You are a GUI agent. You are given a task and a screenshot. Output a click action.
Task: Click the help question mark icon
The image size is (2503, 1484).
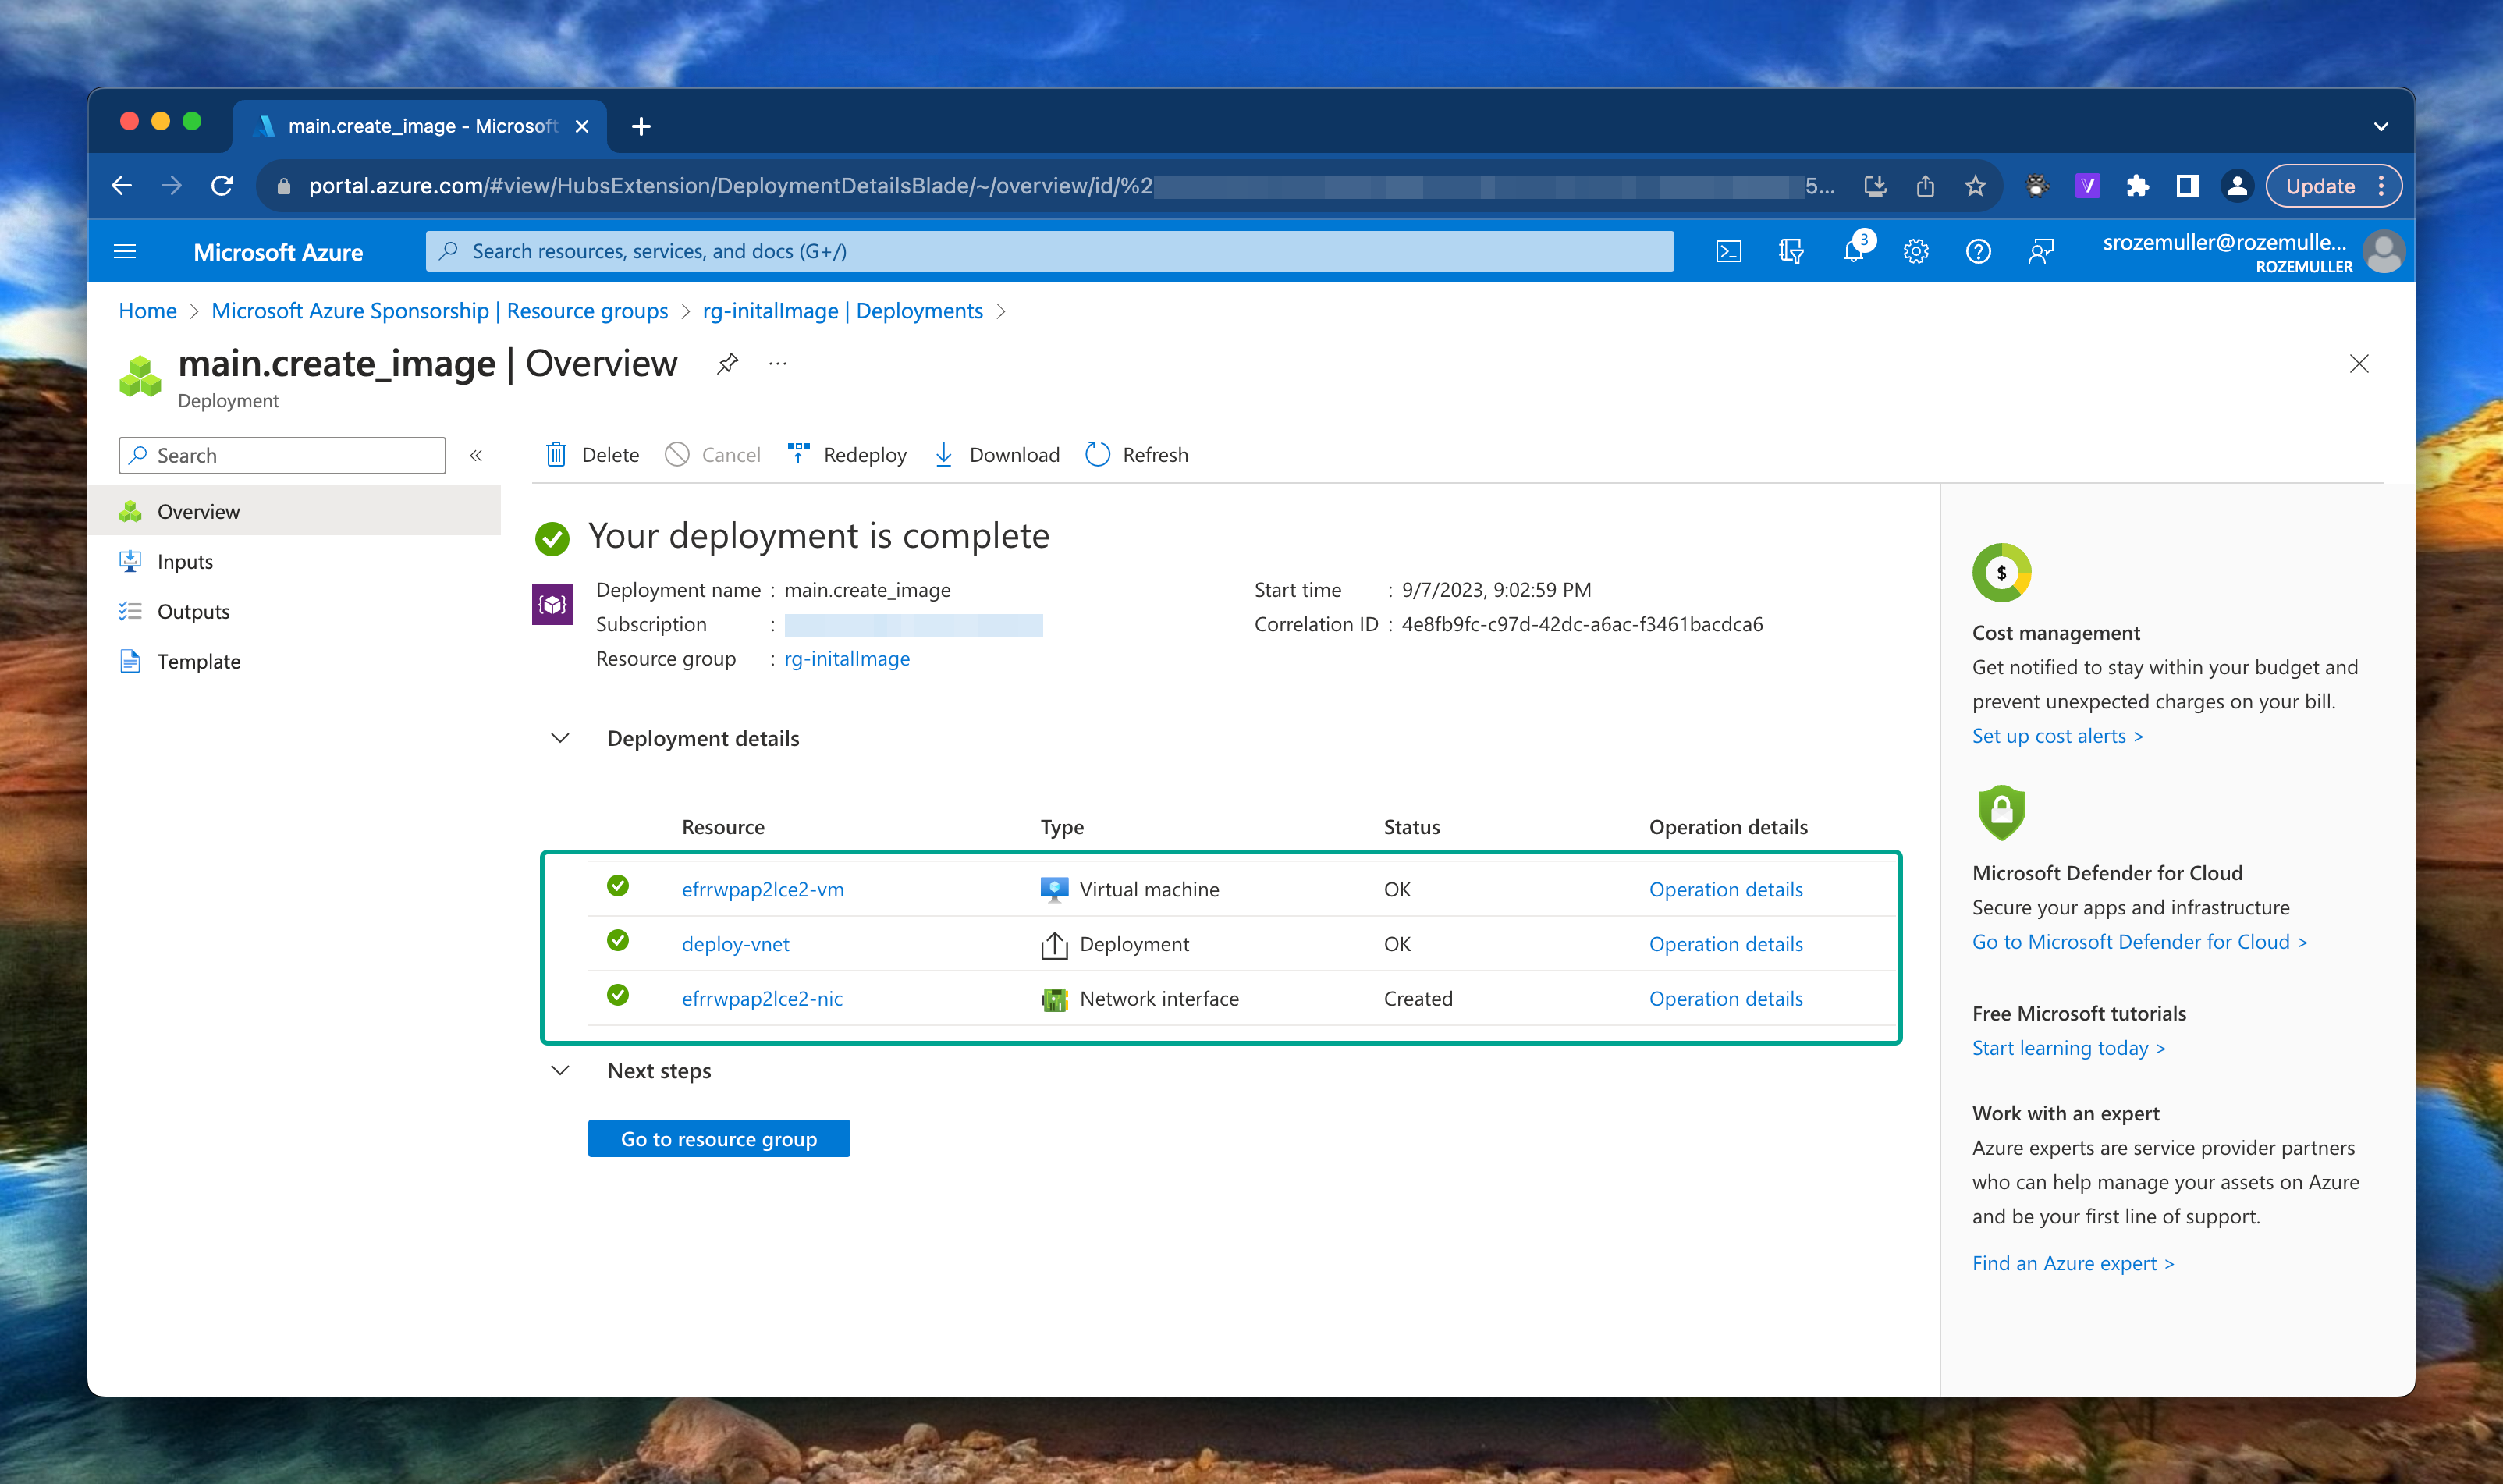(1977, 252)
